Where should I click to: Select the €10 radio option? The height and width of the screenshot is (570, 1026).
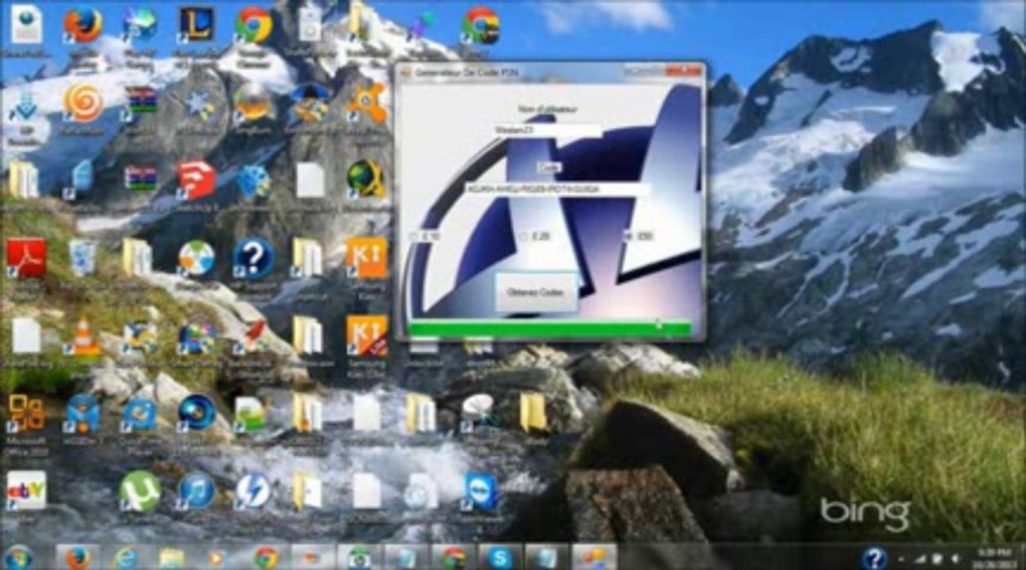[425, 236]
